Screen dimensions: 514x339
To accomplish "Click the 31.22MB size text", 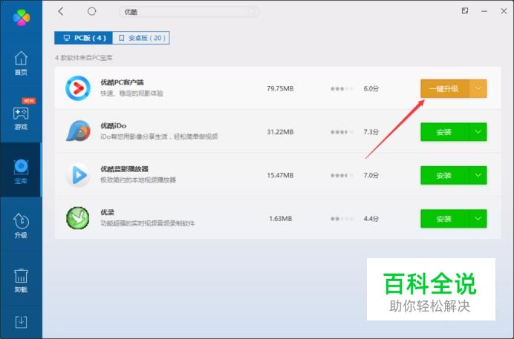I will coord(280,132).
